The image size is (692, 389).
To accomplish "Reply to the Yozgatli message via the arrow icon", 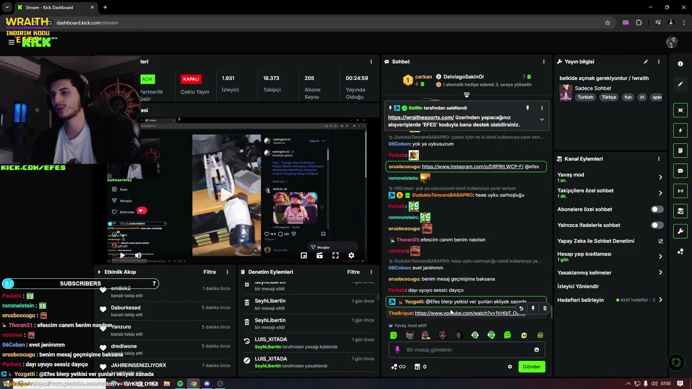I will point(521,308).
